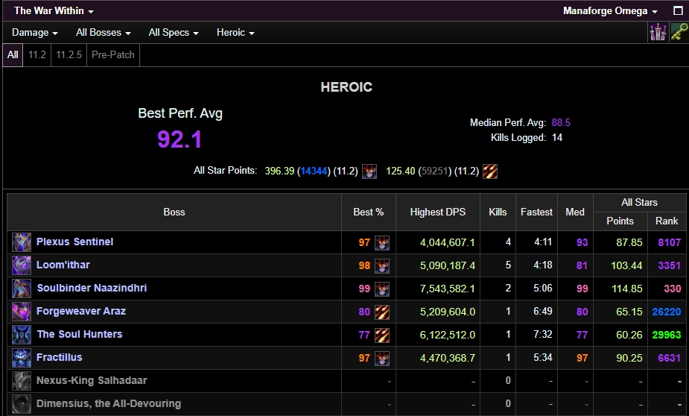Click the 59251 rank link
Image resolution: width=689 pixels, height=416 pixels.
[435, 171]
